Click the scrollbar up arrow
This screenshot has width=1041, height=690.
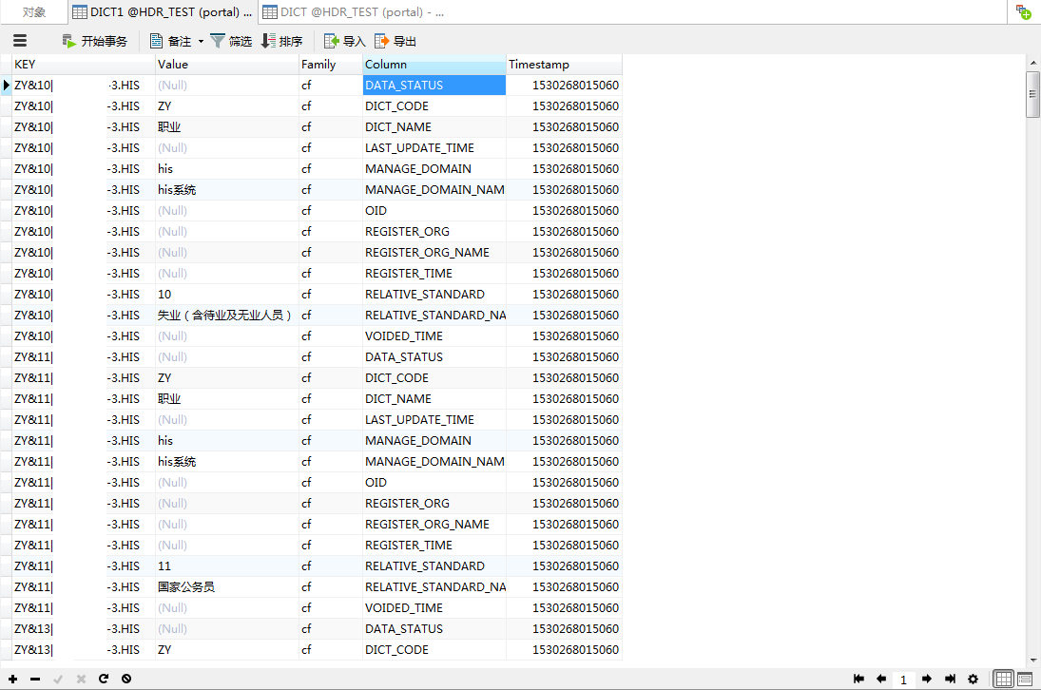(1032, 63)
